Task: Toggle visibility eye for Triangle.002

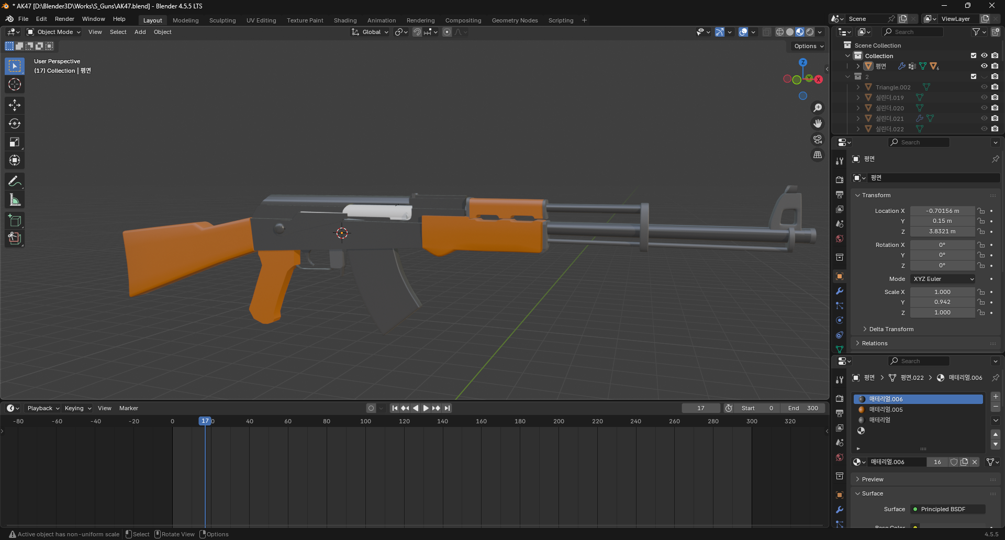Action: pos(984,87)
